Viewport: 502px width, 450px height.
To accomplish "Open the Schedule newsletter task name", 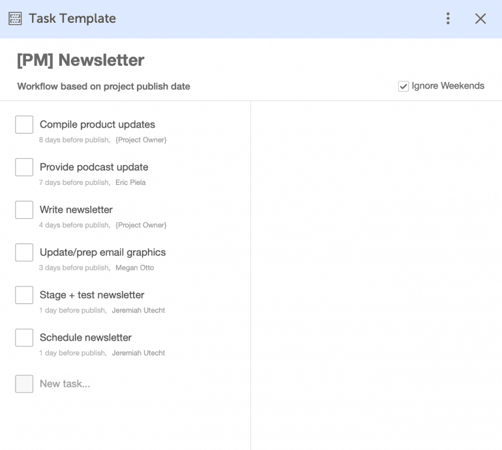I will click(85, 337).
